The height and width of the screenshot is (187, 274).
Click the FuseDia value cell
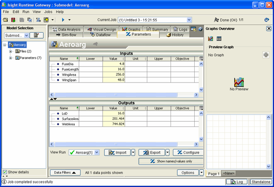coord(114,64)
